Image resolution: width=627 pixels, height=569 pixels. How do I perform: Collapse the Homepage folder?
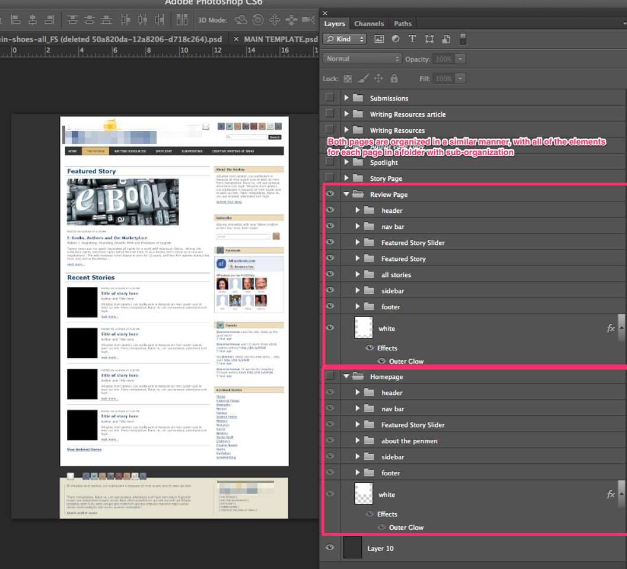[346, 376]
